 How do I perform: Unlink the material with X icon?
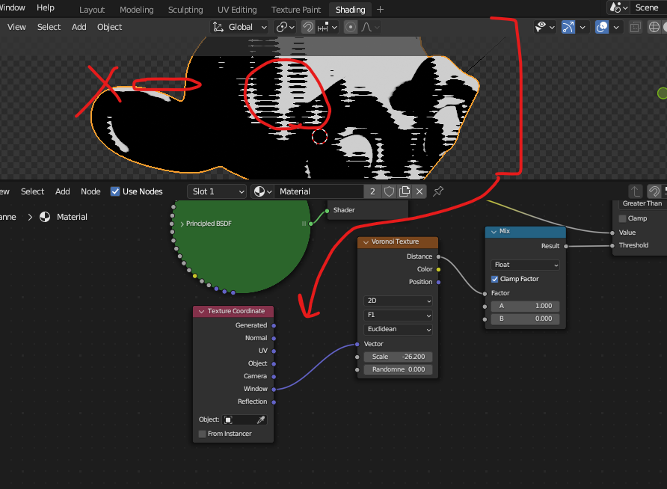(x=419, y=191)
